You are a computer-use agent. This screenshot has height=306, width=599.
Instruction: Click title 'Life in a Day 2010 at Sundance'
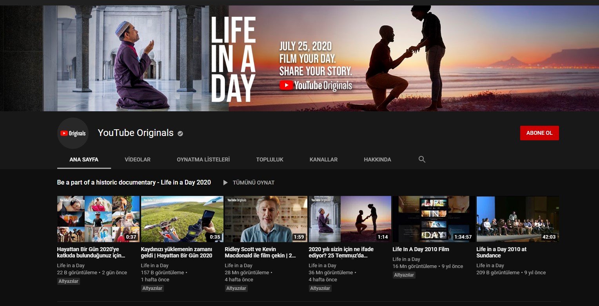[x=501, y=252]
